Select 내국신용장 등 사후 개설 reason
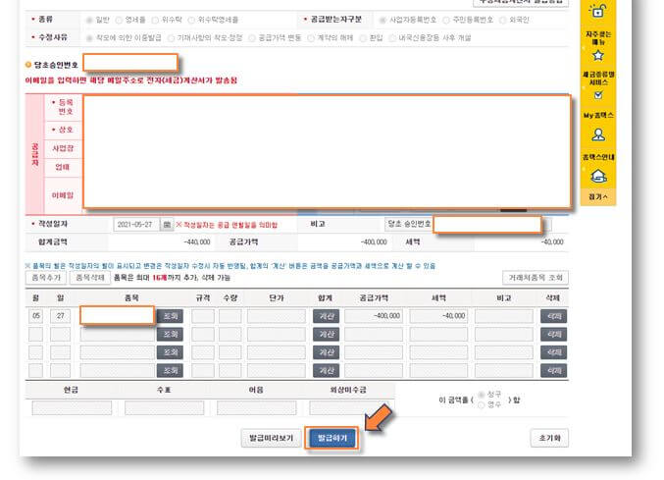 392,38
